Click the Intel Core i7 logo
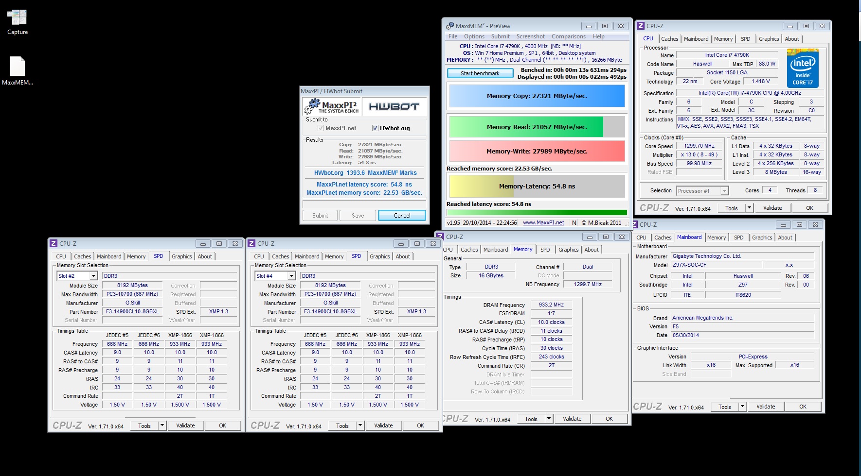Screen dimensions: 861x476 pyautogui.click(x=803, y=68)
